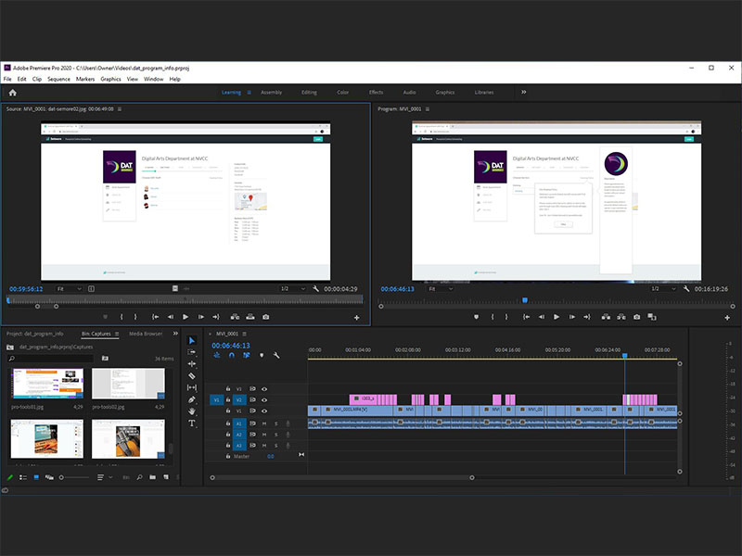Toggle V3 track output eye
The height and width of the screenshot is (556, 742).
click(264, 389)
